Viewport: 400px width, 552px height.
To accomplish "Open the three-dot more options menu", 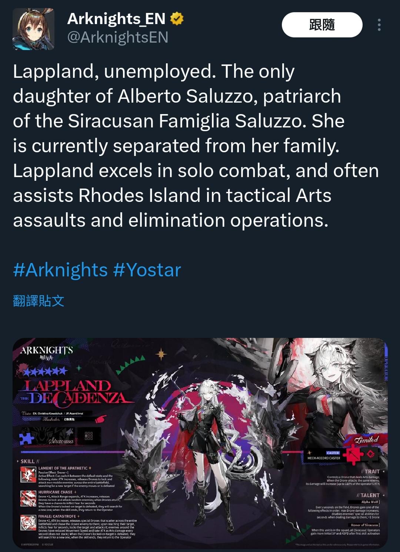I will click(x=379, y=25).
